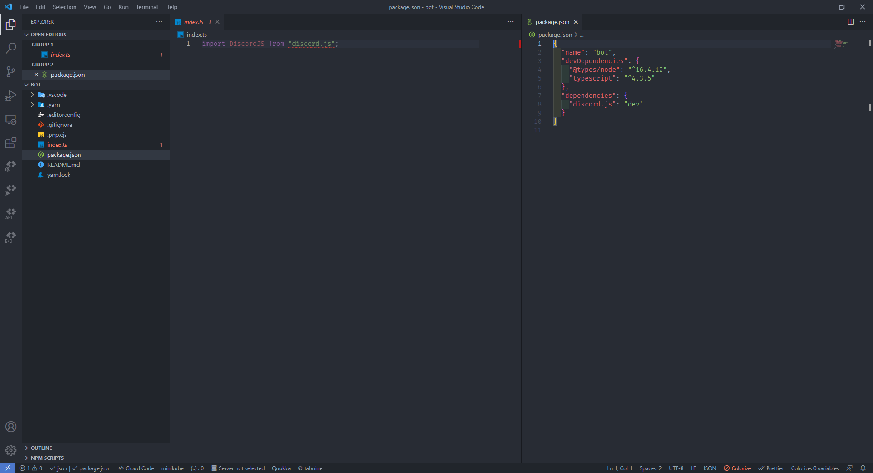
Task: Open more actions for the index.ts editor group
Action: 511,22
